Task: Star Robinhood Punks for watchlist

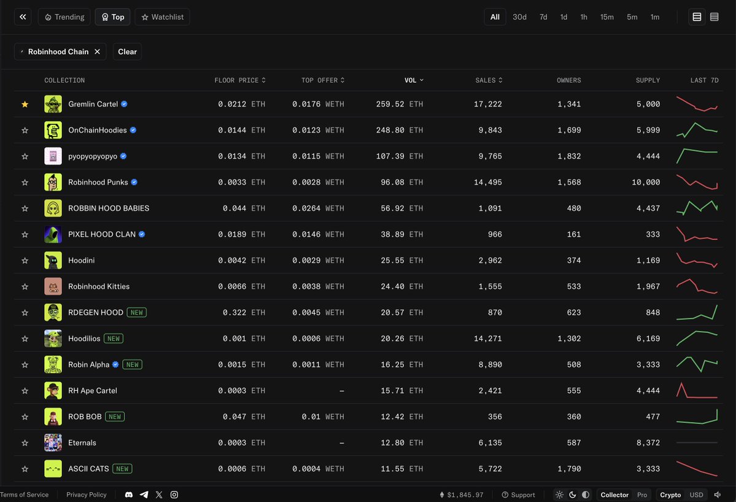Action: coord(25,182)
